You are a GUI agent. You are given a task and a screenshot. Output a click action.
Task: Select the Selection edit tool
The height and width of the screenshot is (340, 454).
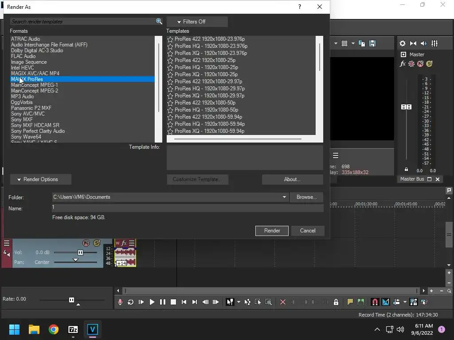258,302
